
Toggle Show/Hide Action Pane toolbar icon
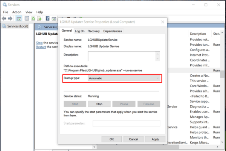coord(54,18)
